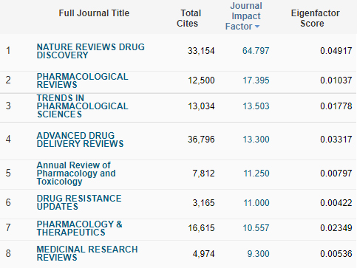Click the sort arrow beside Journal Impact Factor
The image size is (357, 268).
pyautogui.click(x=257, y=27)
